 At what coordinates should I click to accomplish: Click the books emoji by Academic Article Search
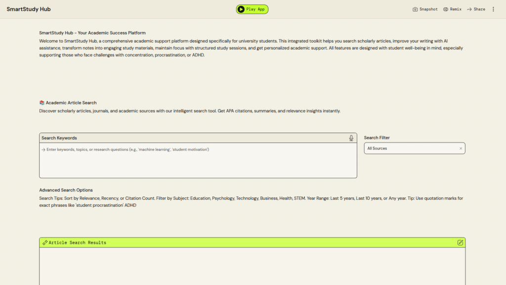click(42, 103)
